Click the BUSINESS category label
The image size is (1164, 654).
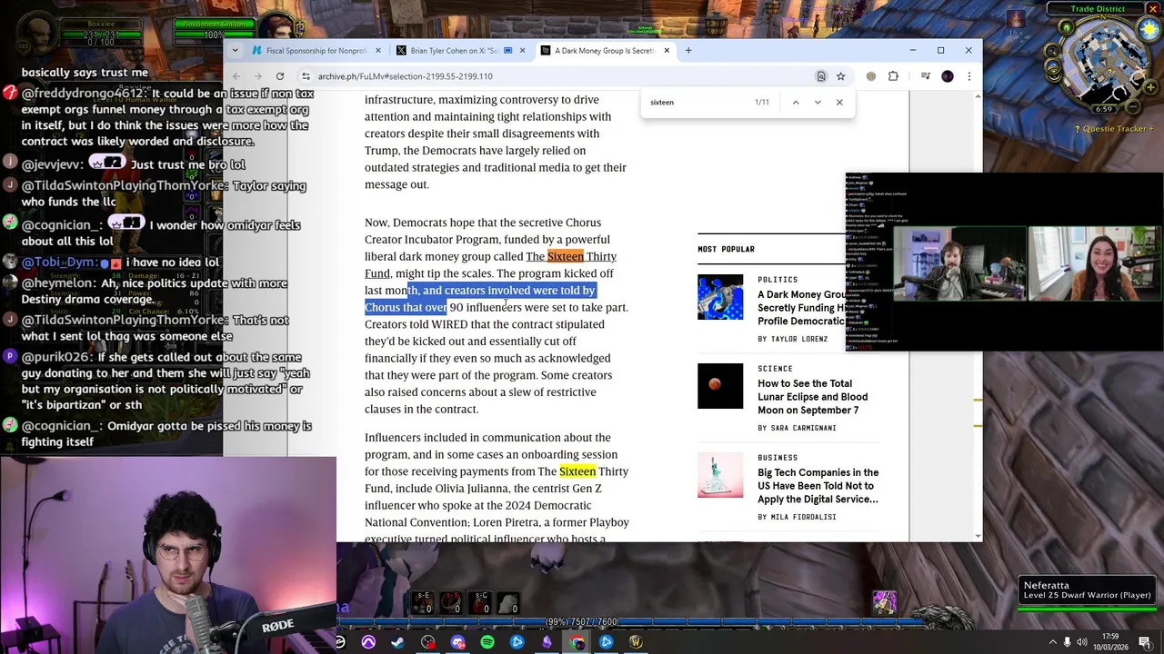click(x=778, y=458)
